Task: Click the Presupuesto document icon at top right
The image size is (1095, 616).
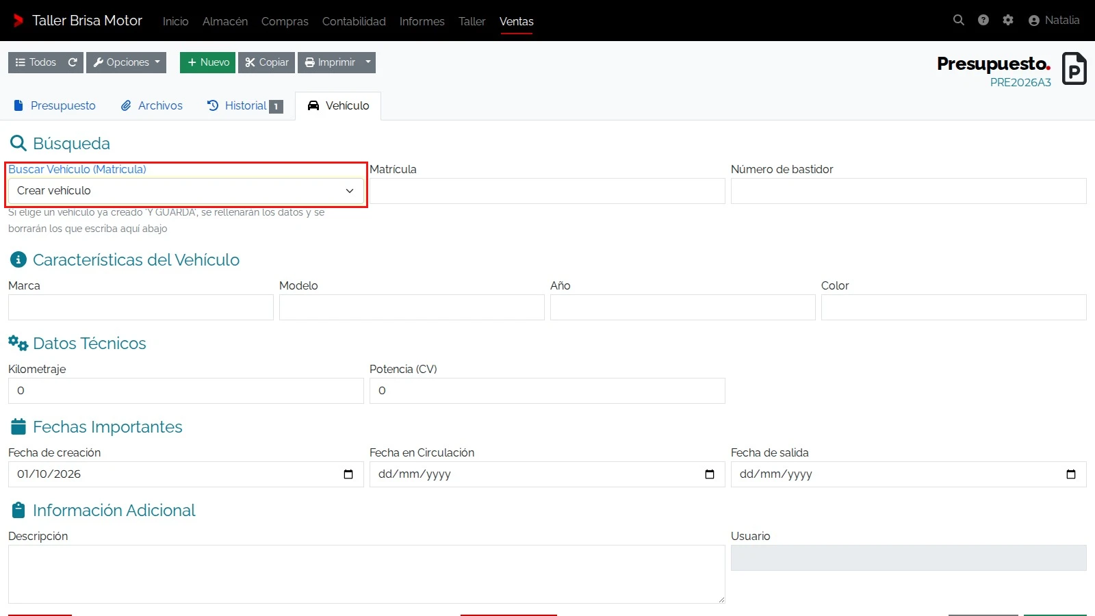Action: coord(1074,68)
